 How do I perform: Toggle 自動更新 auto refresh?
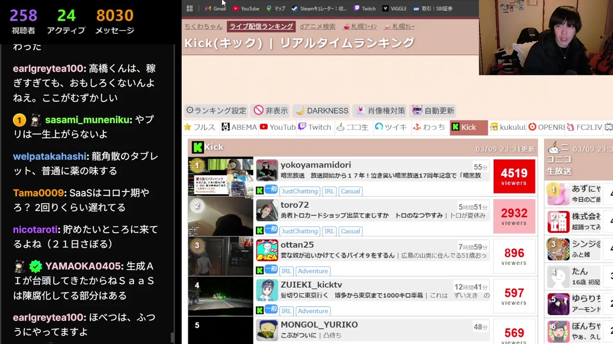(x=433, y=110)
